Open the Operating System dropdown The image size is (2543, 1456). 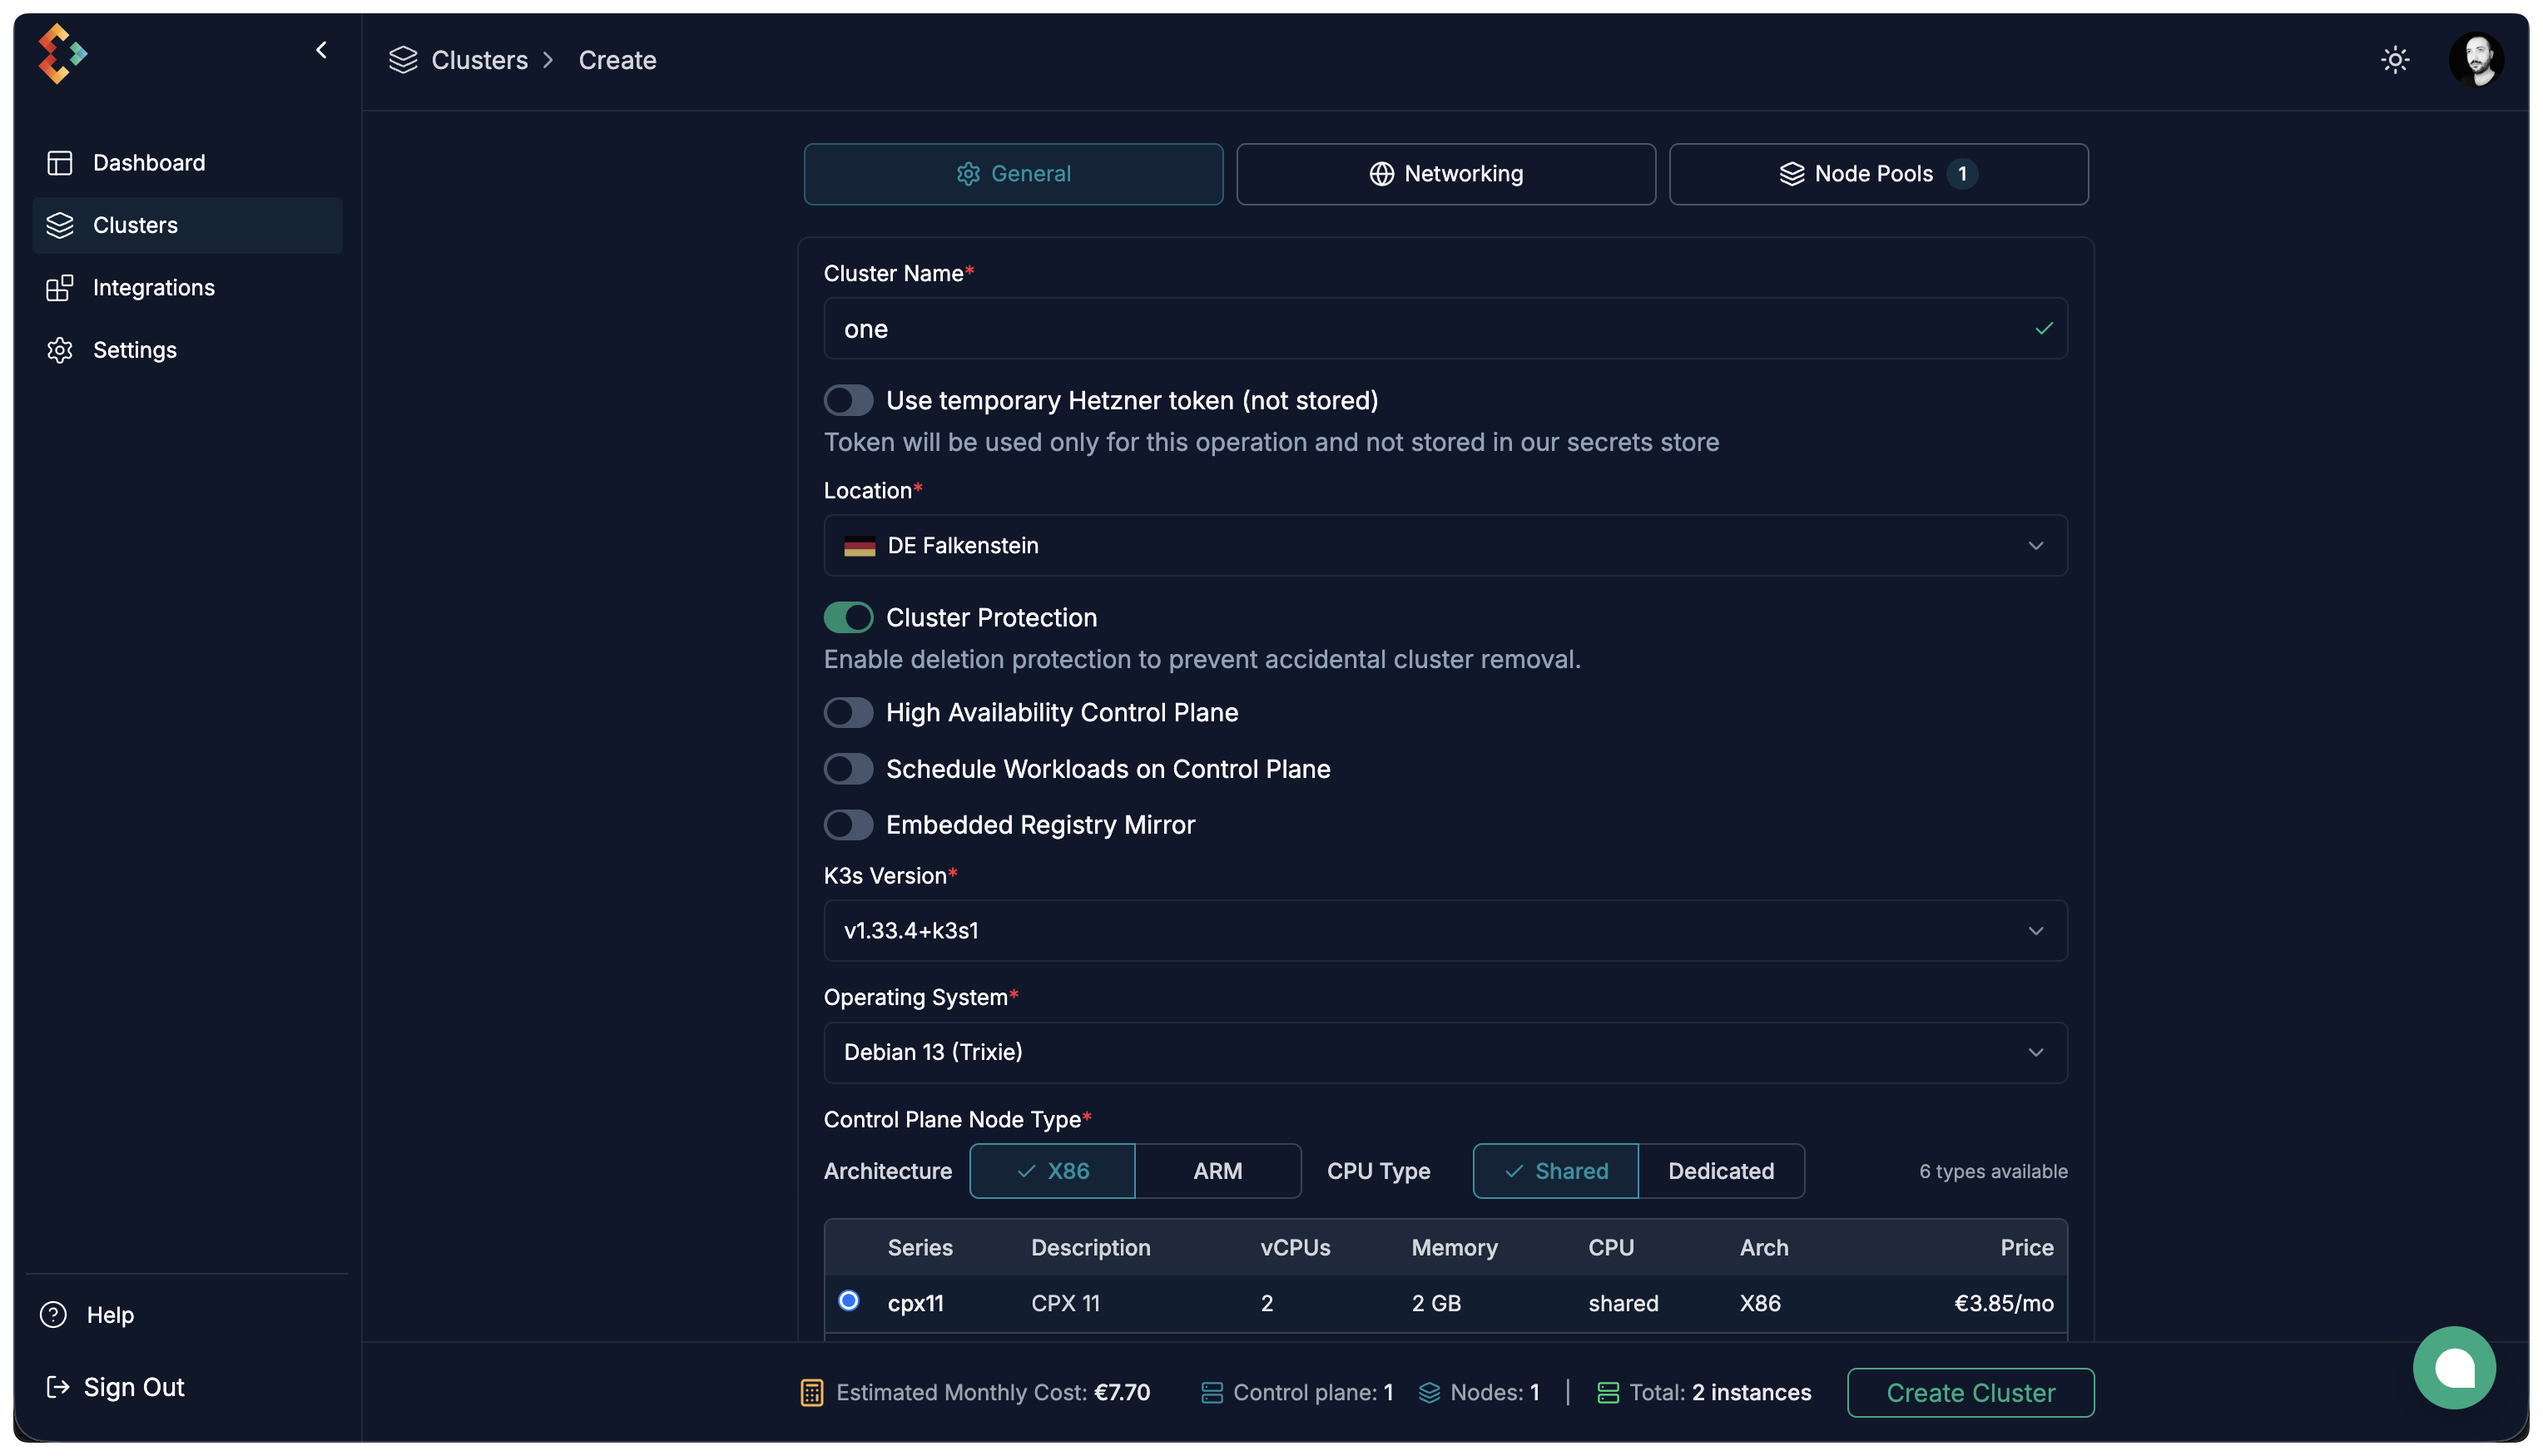click(x=1445, y=1052)
